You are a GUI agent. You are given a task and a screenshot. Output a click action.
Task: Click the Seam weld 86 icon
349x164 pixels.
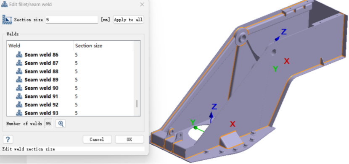click(x=19, y=55)
